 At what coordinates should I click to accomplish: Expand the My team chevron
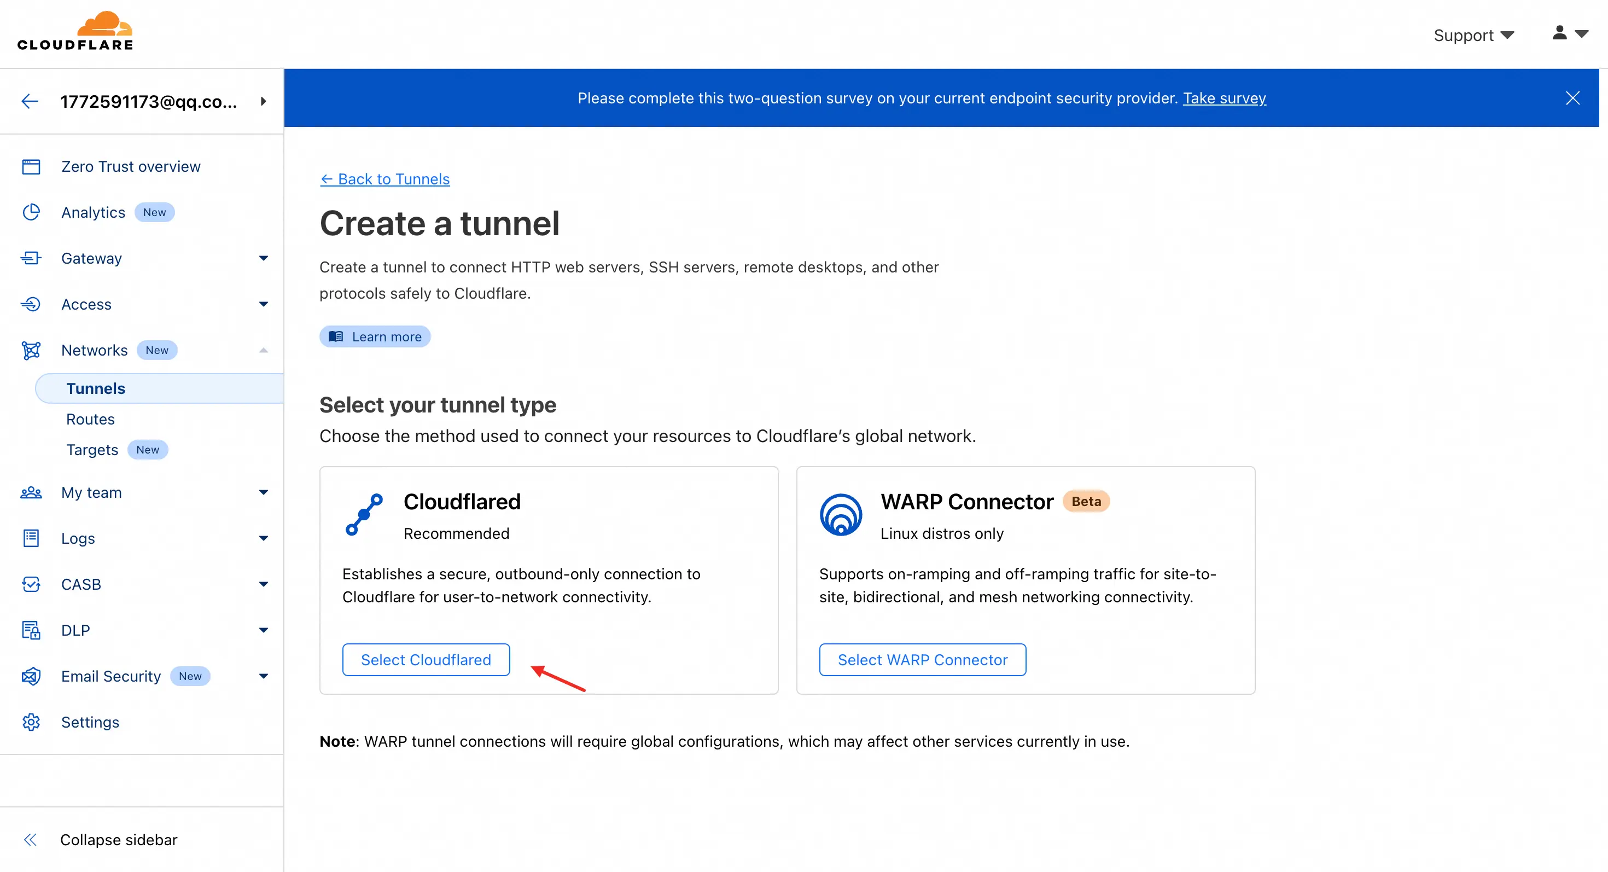pos(264,492)
